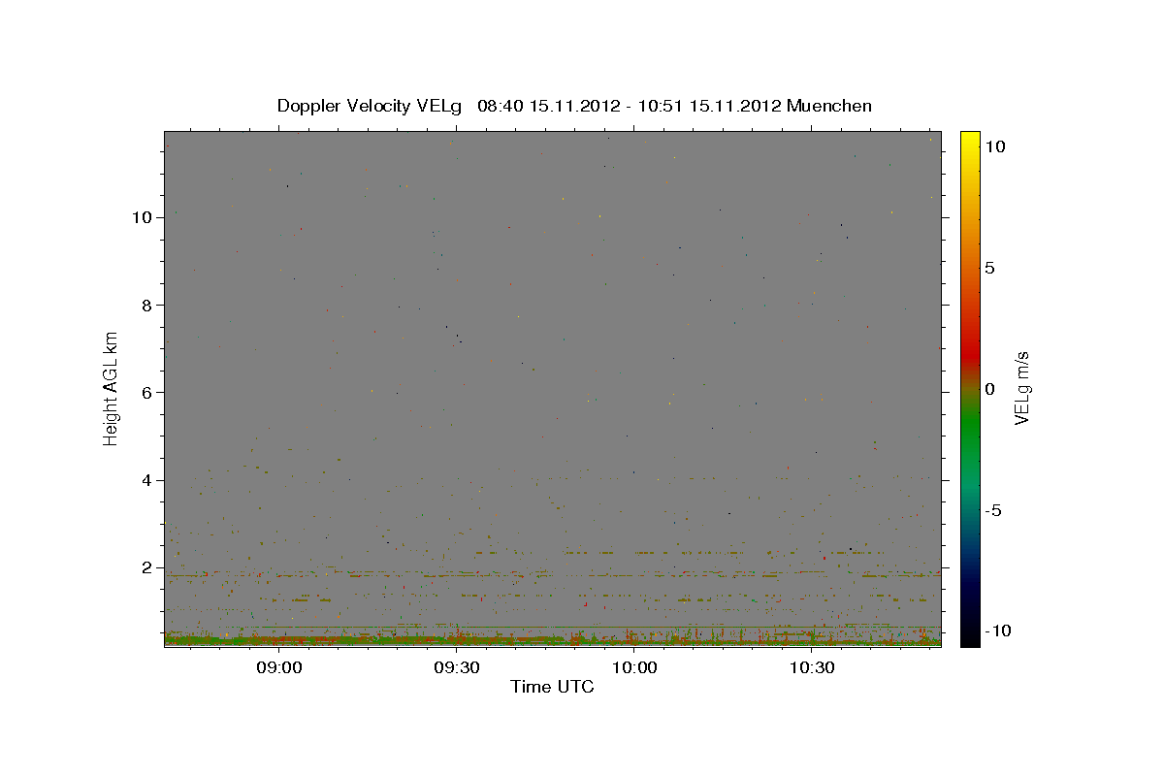
Task: Click the colorbar label 'VELg m/s'
Action: point(1021,388)
